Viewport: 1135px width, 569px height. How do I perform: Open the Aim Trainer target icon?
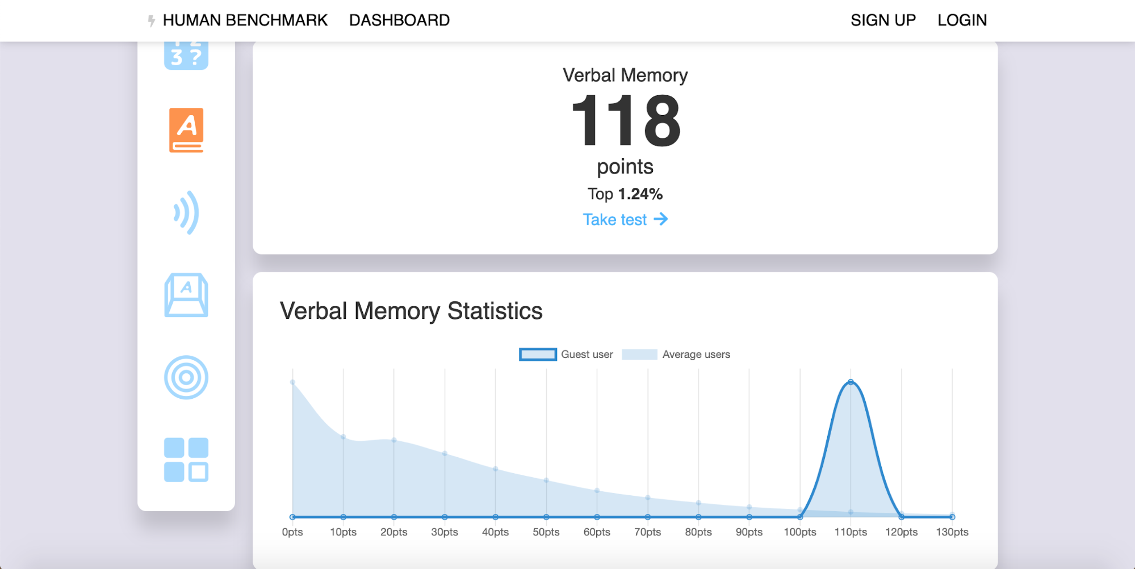(x=186, y=377)
